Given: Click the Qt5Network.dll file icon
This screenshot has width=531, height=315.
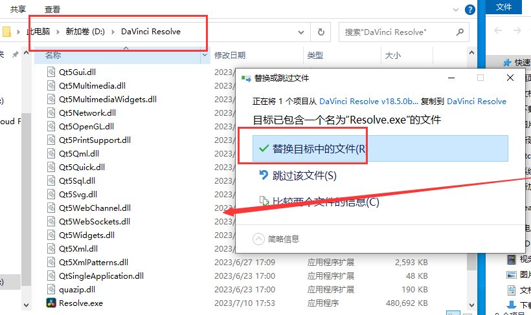Looking at the screenshot, I should pos(51,113).
